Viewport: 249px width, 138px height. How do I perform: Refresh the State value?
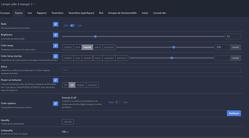pos(56,24)
